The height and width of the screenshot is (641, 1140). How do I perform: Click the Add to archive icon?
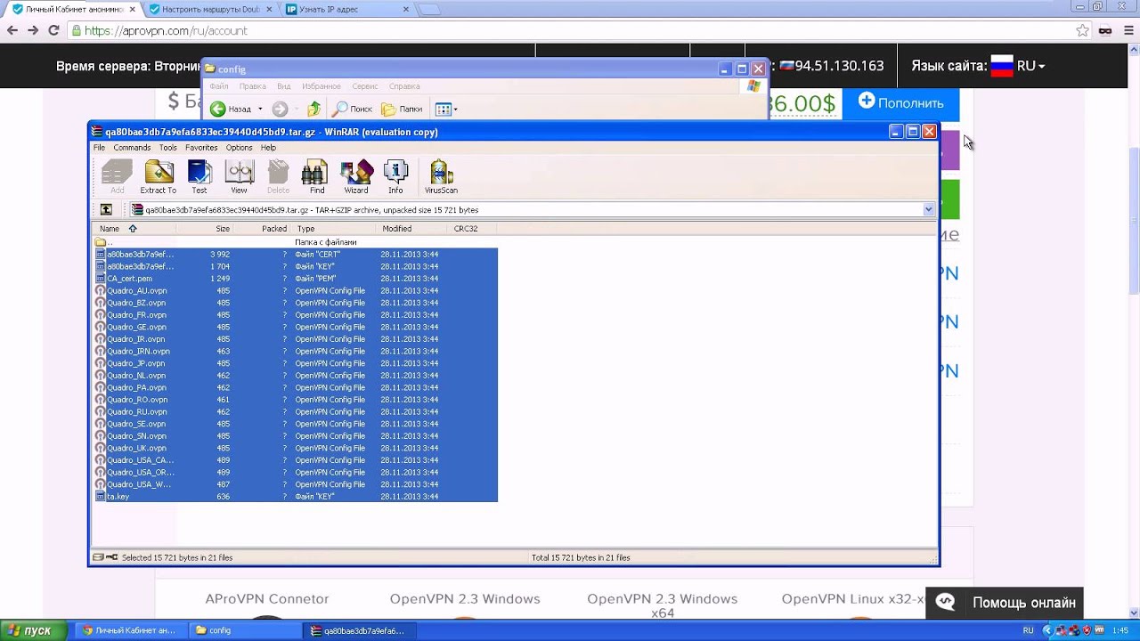click(118, 176)
